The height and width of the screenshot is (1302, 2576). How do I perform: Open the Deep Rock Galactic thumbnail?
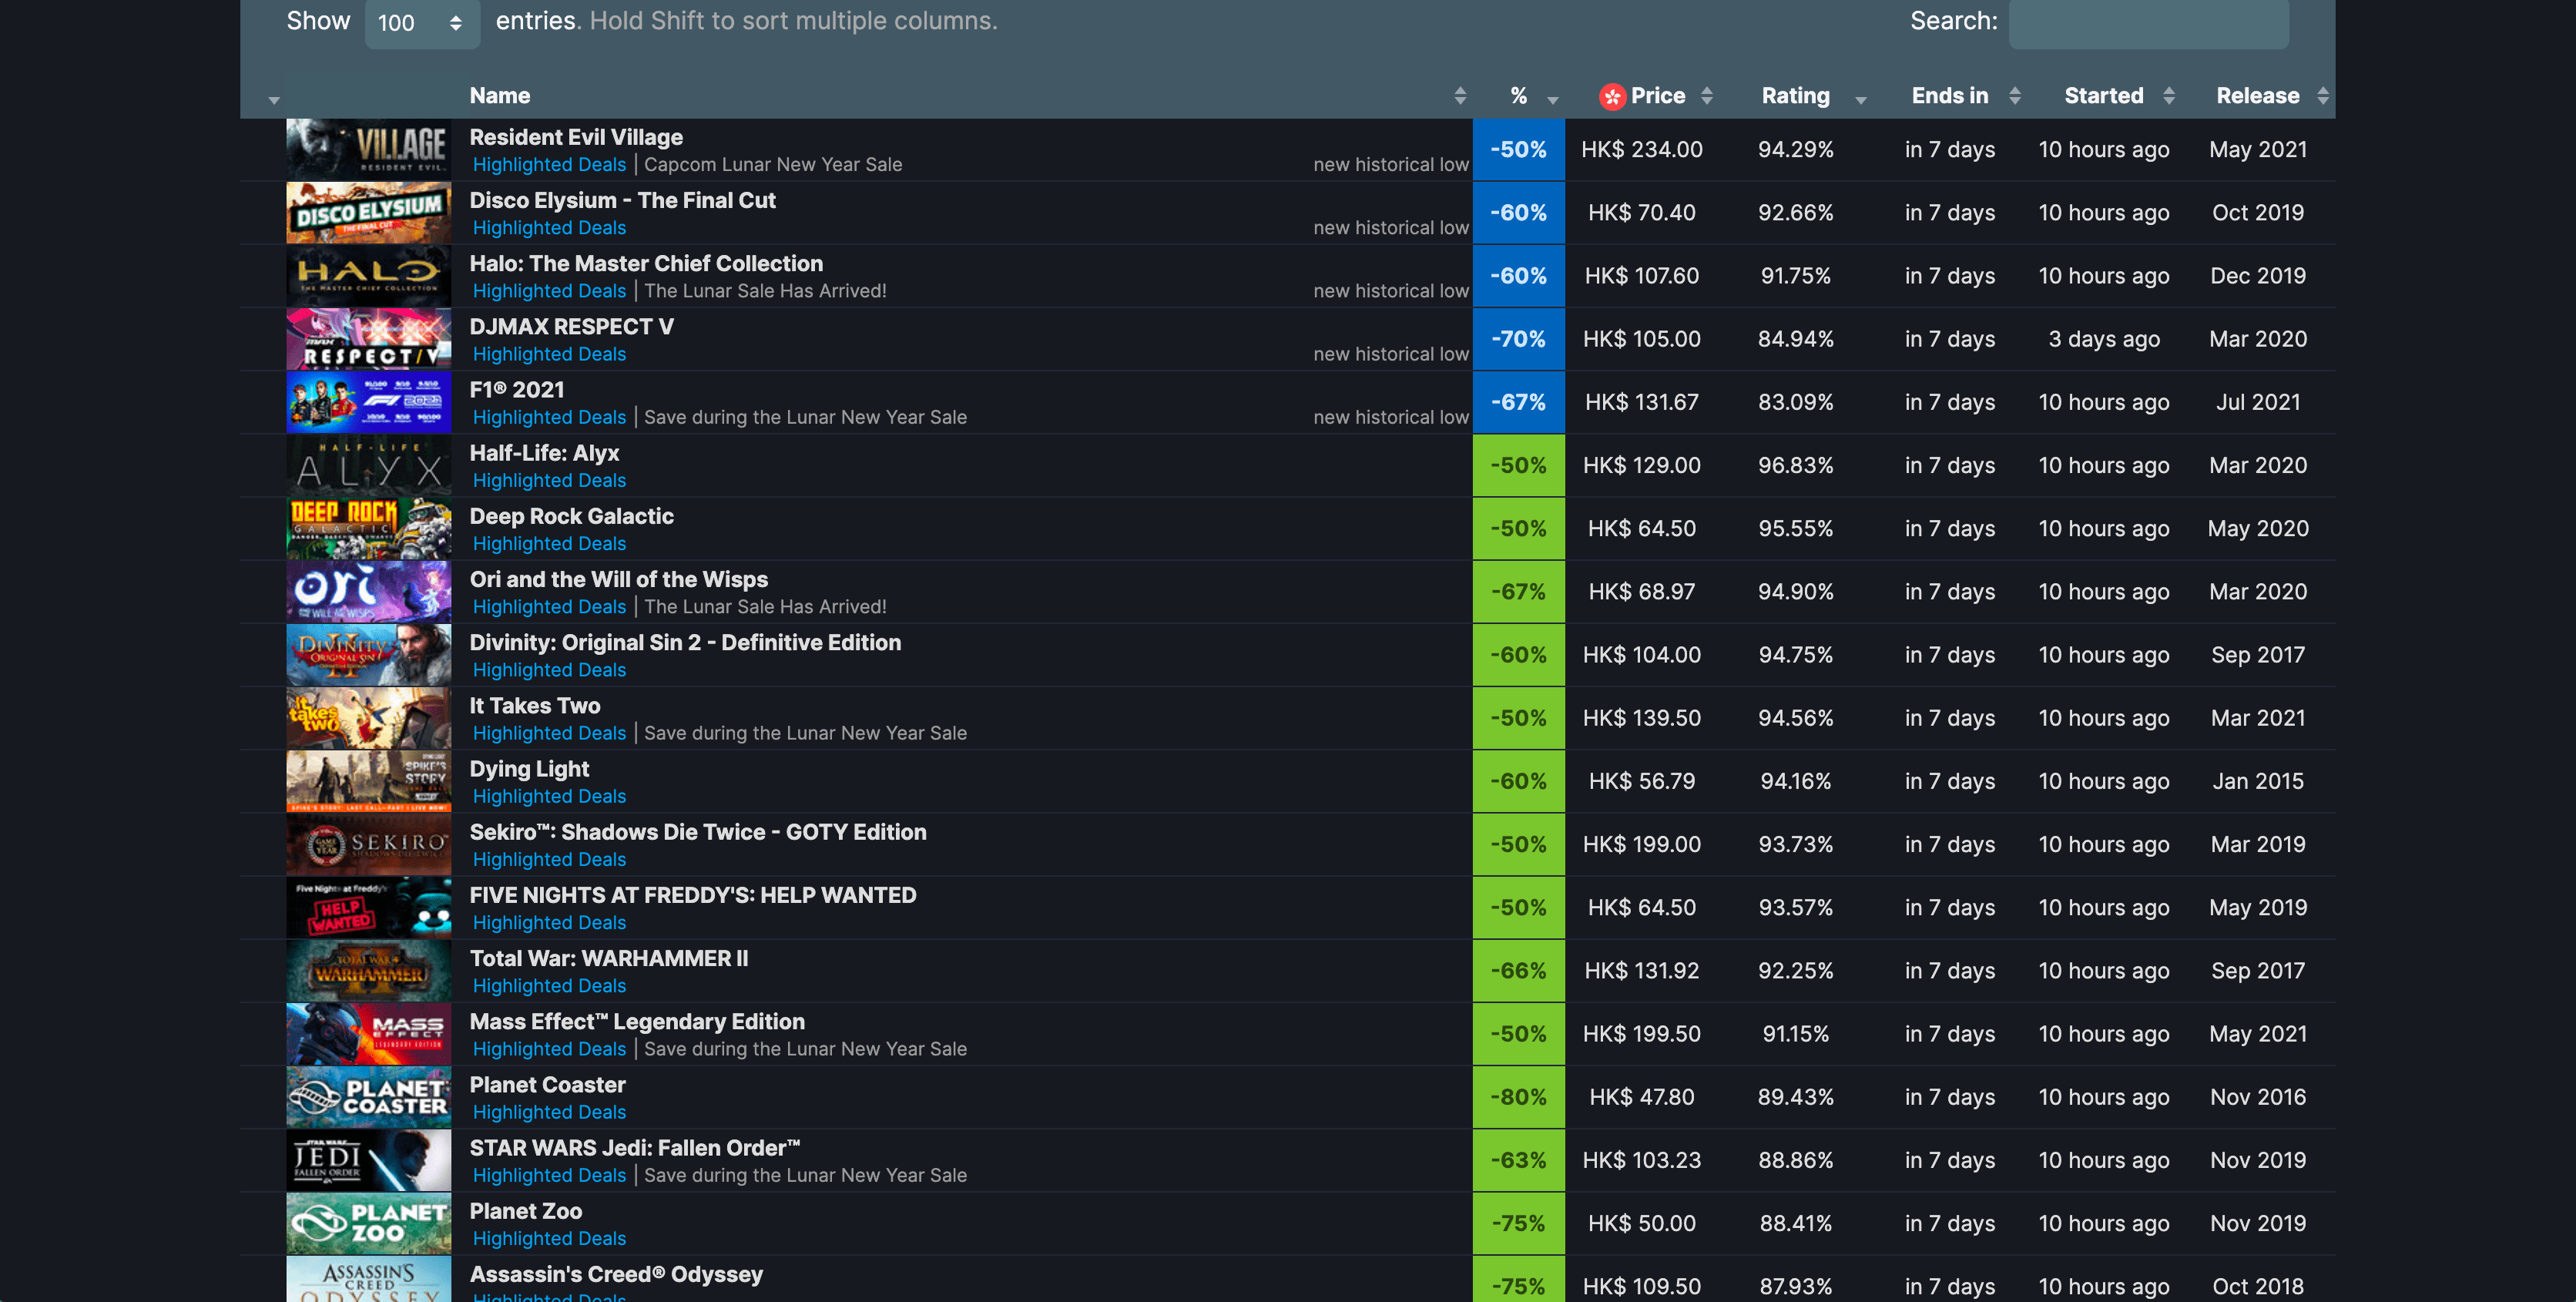click(x=368, y=528)
